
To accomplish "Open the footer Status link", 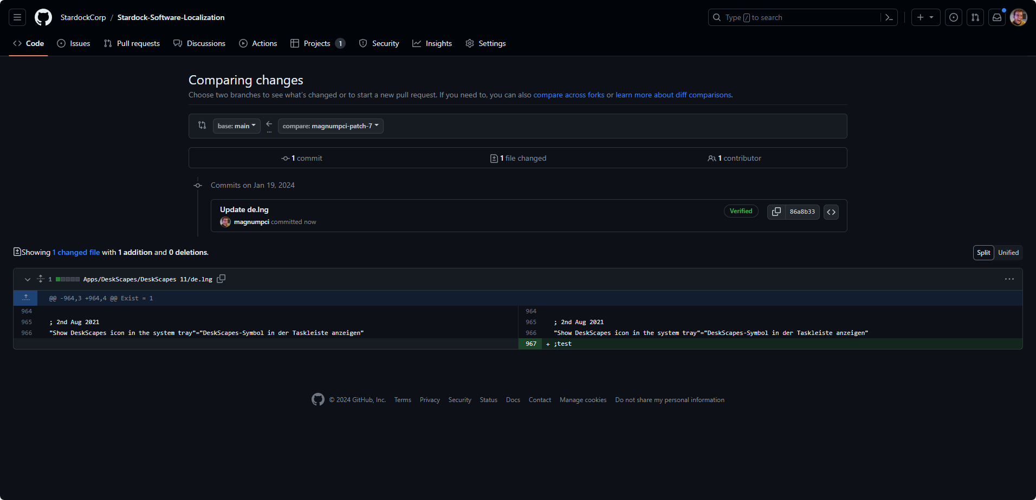I will click(x=489, y=400).
